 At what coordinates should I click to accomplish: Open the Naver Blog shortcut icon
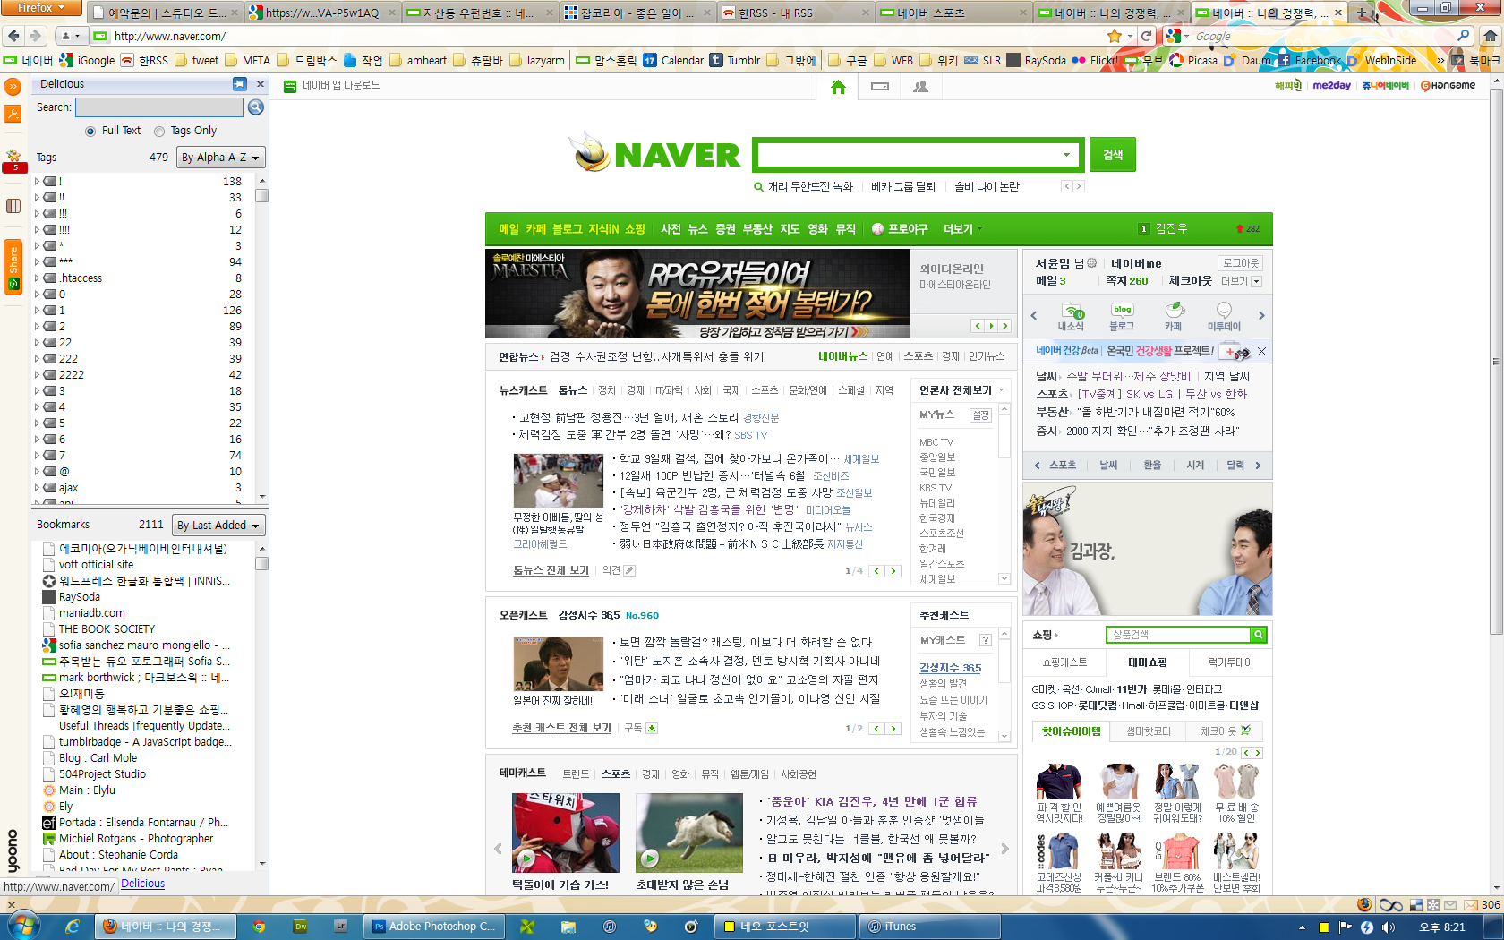coord(1122,315)
